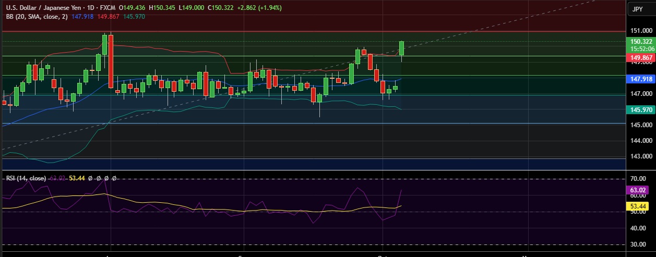
Task: Select the RSI (14, close) indicator legend
Action: tap(25, 178)
